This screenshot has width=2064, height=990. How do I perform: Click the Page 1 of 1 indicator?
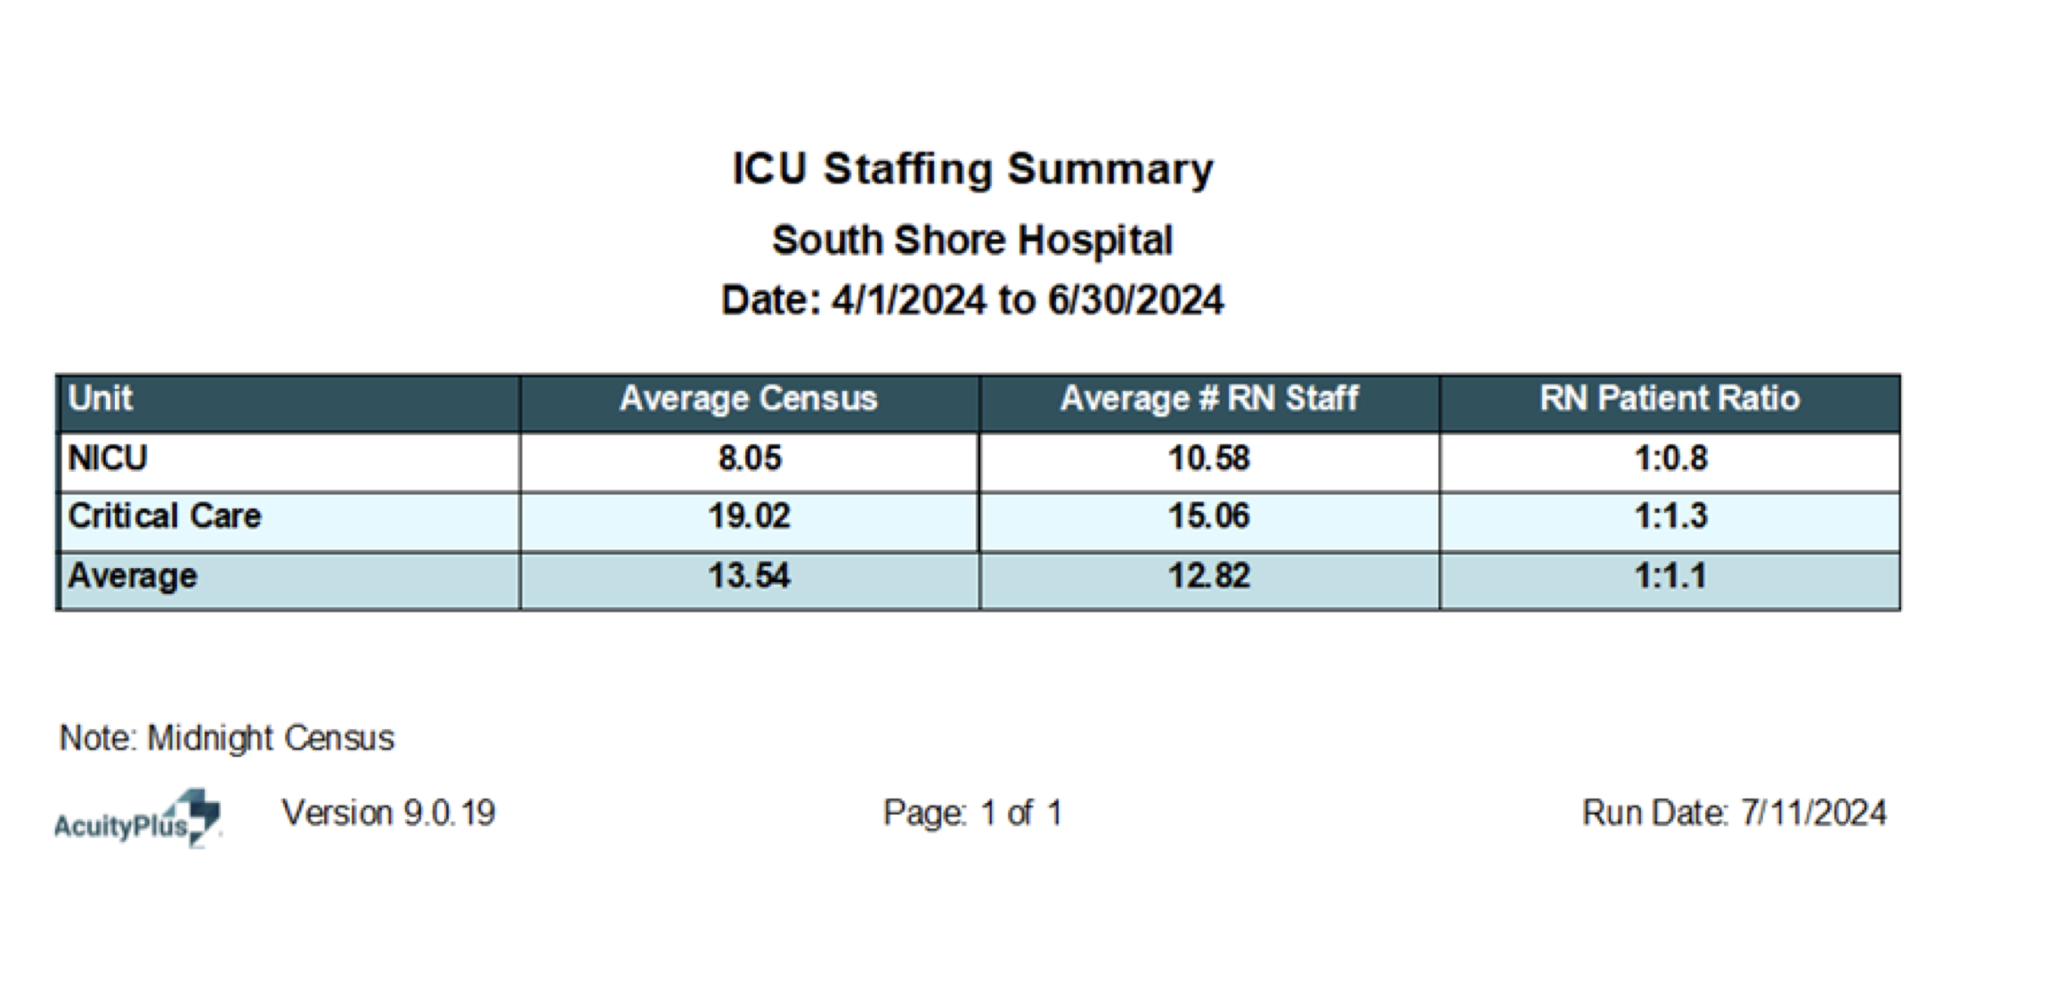coord(972,813)
